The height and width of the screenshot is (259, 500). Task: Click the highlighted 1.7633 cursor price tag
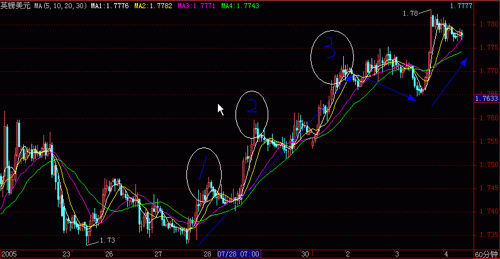pyautogui.click(x=487, y=98)
